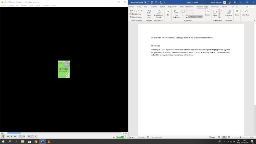Save the Word document
The image size is (256, 144).
tap(152, 3)
